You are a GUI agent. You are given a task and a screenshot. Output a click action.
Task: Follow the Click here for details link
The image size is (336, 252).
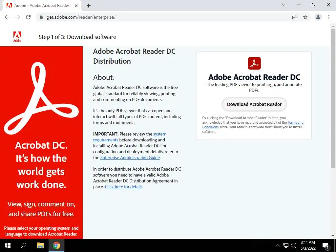[124, 187]
